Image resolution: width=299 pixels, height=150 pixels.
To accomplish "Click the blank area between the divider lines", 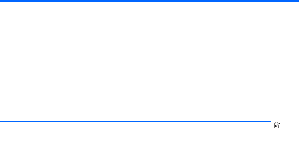I will 135,136.
